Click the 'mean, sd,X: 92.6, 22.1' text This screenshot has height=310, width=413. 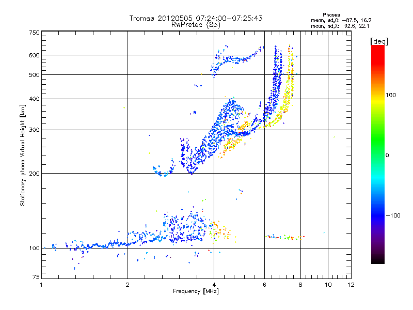coord(340,26)
